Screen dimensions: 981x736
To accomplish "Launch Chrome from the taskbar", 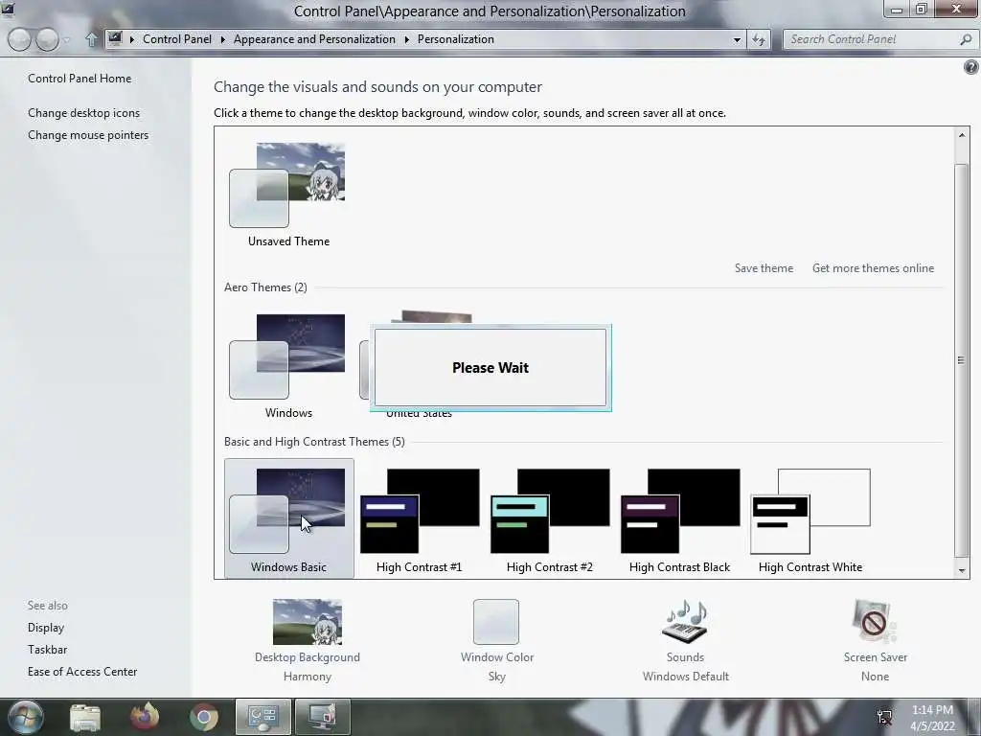I will (x=203, y=717).
